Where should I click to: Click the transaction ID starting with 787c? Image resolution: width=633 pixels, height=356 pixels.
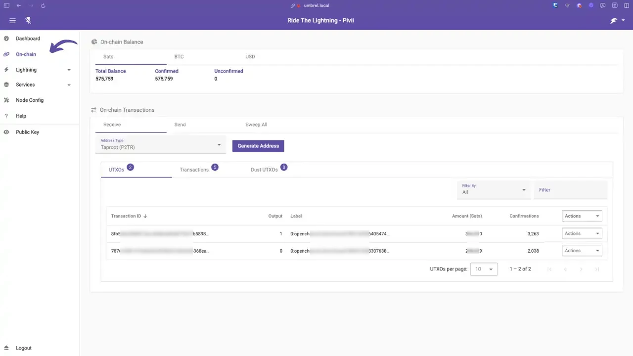160,251
